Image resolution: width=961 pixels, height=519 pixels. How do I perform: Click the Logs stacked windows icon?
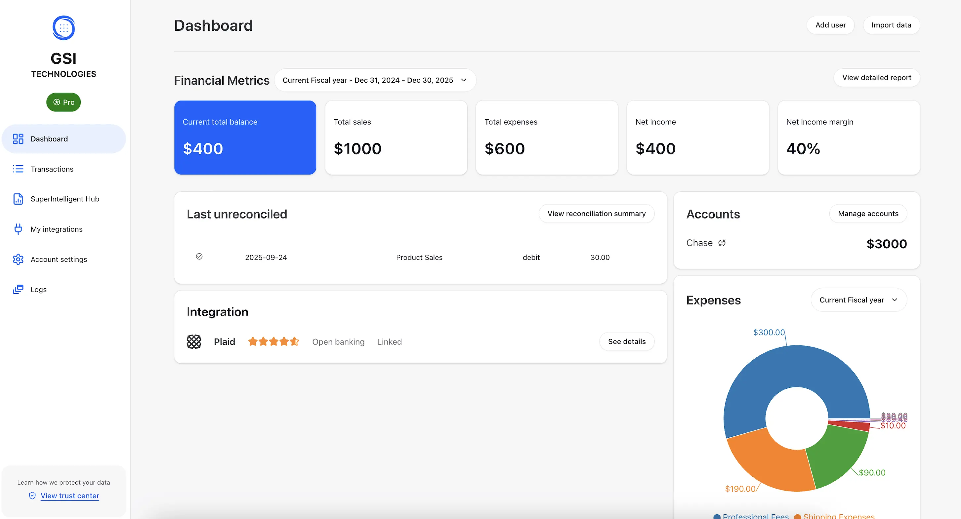coord(18,289)
